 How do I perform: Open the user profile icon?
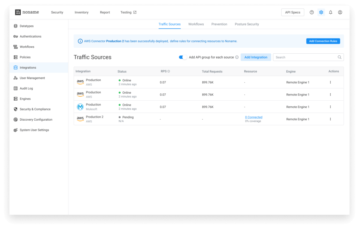(x=340, y=12)
